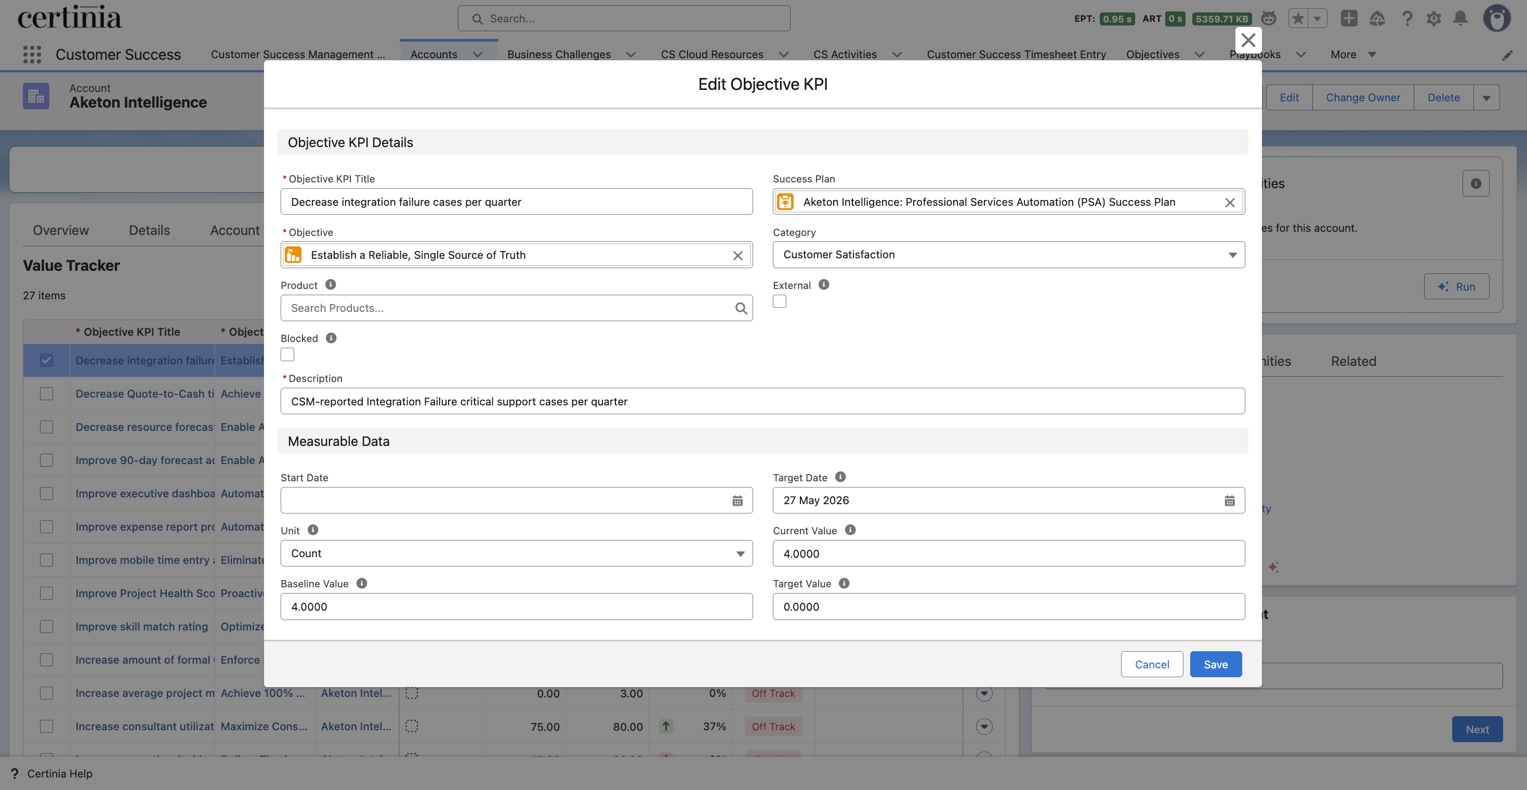Open Global Actions plus icon
The width and height of the screenshot is (1527, 790).
click(1349, 18)
